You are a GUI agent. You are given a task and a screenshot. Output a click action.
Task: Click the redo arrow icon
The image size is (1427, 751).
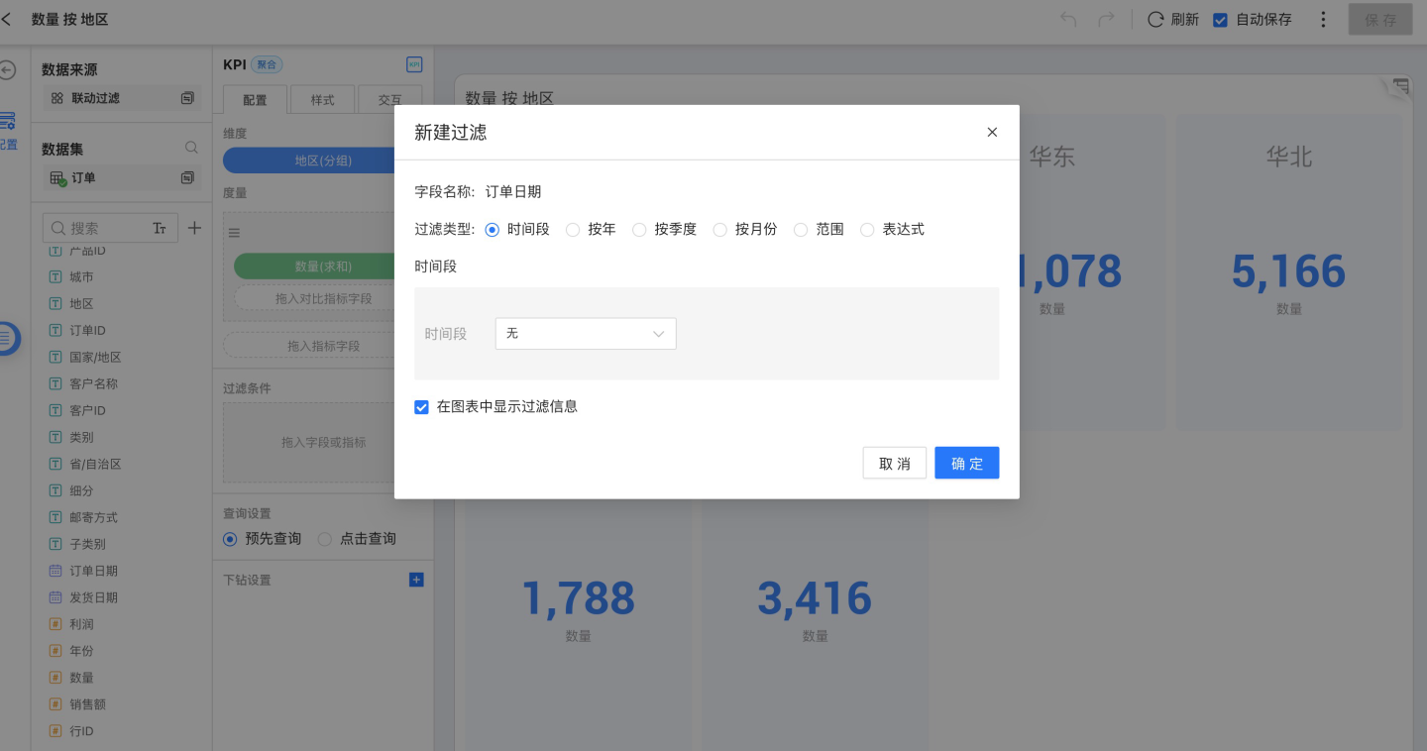1106,20
